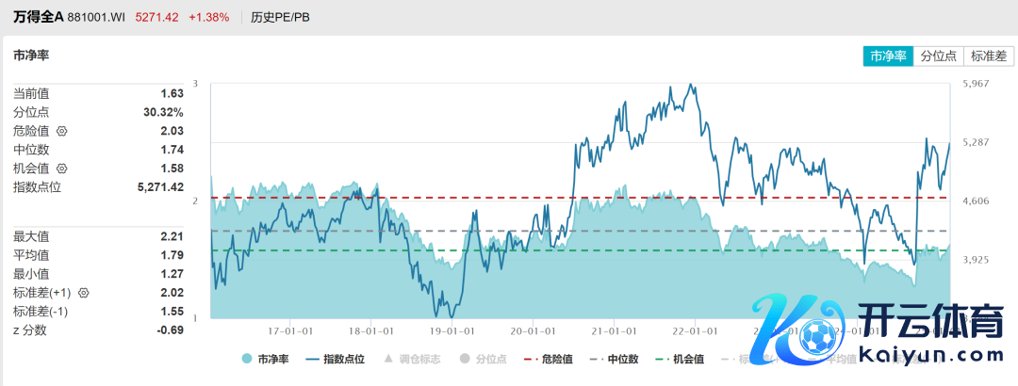This screenshot has height=386, width=1018.
Task: Toggle 市净率 series label in legend
Action: 273,359
